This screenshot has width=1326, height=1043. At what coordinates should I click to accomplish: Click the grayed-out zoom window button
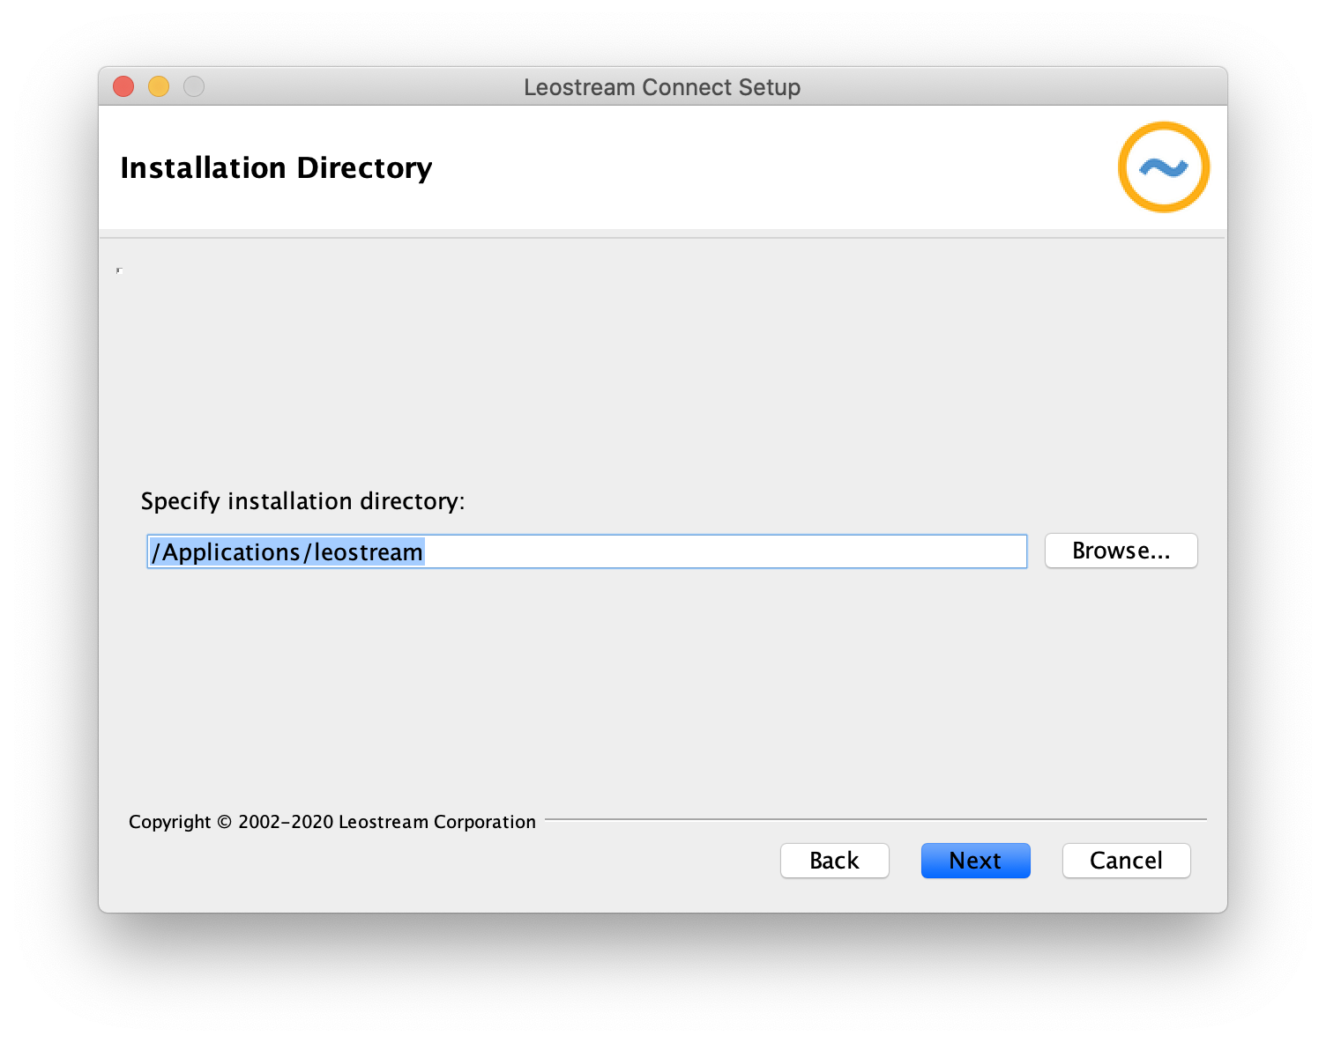tap(194, 86)
